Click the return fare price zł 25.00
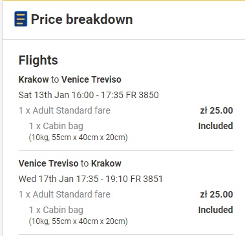This screenshot has height=244, width=245. (217, 194)
